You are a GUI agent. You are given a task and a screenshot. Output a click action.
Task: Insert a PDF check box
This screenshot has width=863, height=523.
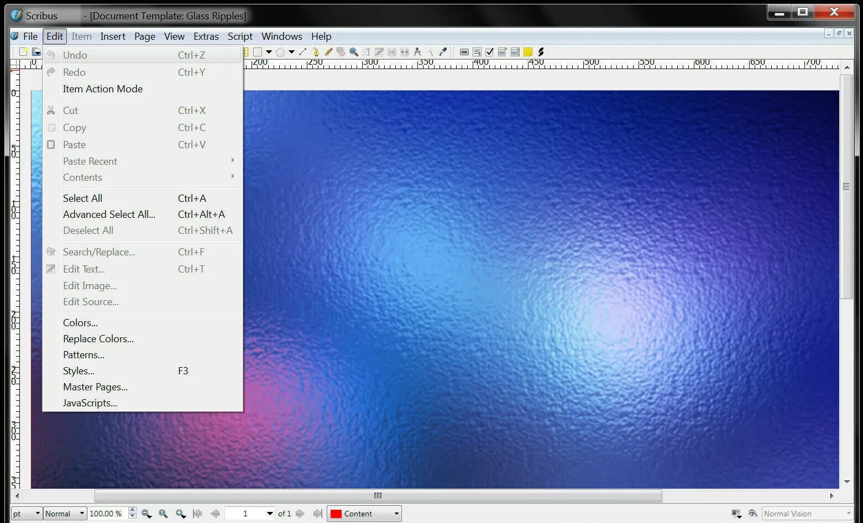coord(489,52)
